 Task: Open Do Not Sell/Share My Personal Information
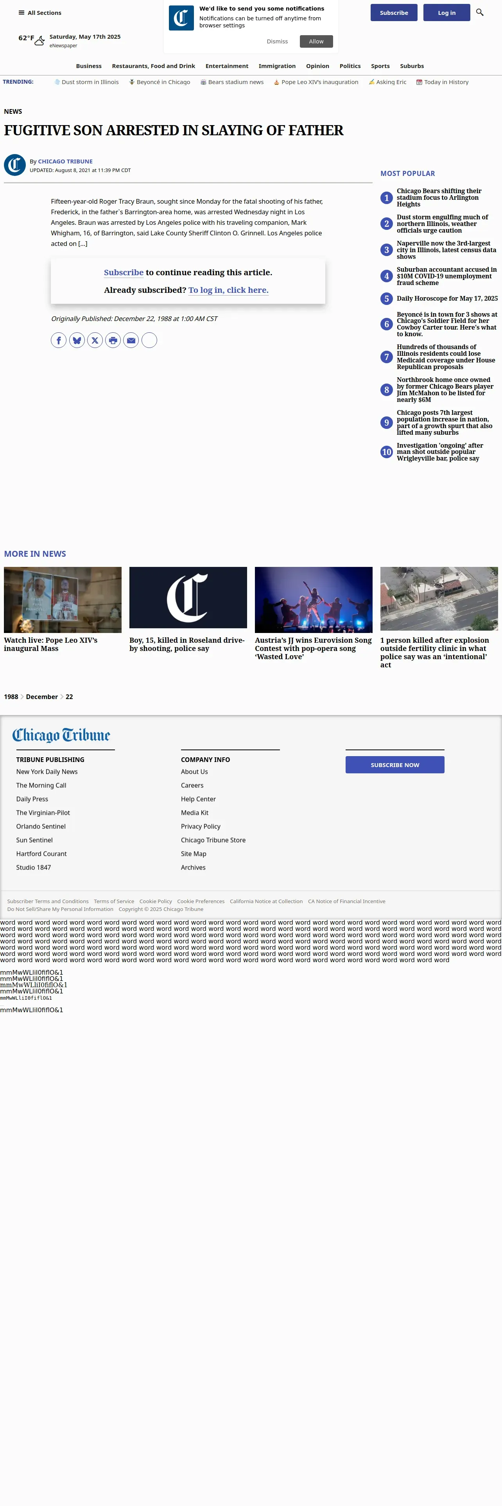click(60, 909)
